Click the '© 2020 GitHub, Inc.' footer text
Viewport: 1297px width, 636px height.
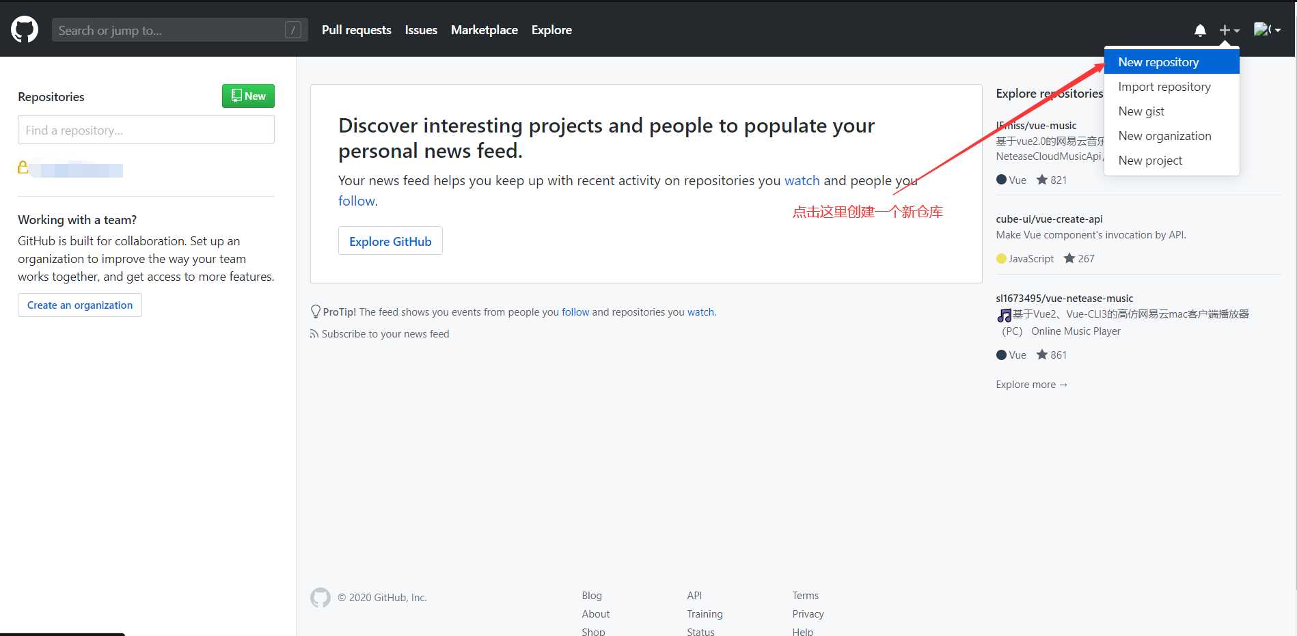tap(382, 598)
